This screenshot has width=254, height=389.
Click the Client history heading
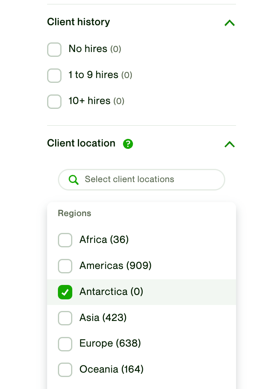[x=78, y=22]
